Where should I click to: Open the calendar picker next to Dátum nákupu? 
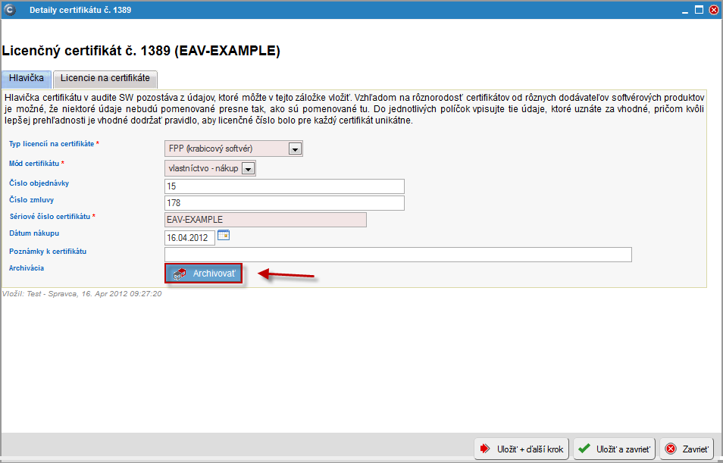coord(224,235)
